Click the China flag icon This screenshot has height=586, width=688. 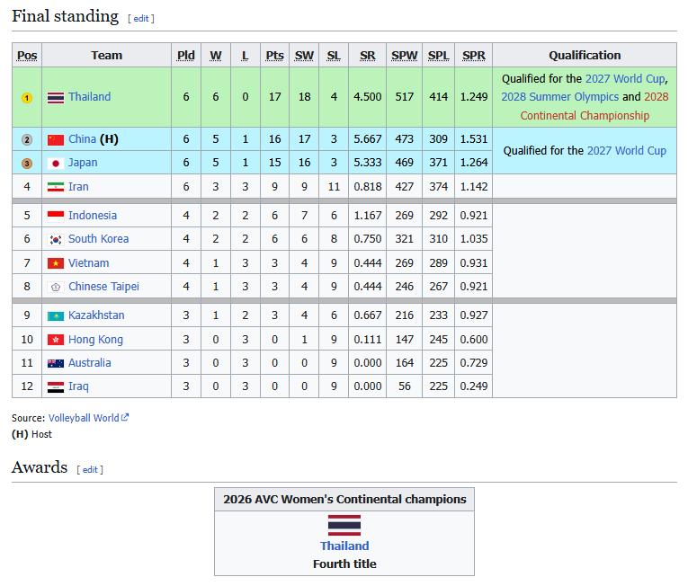(56, 140)
